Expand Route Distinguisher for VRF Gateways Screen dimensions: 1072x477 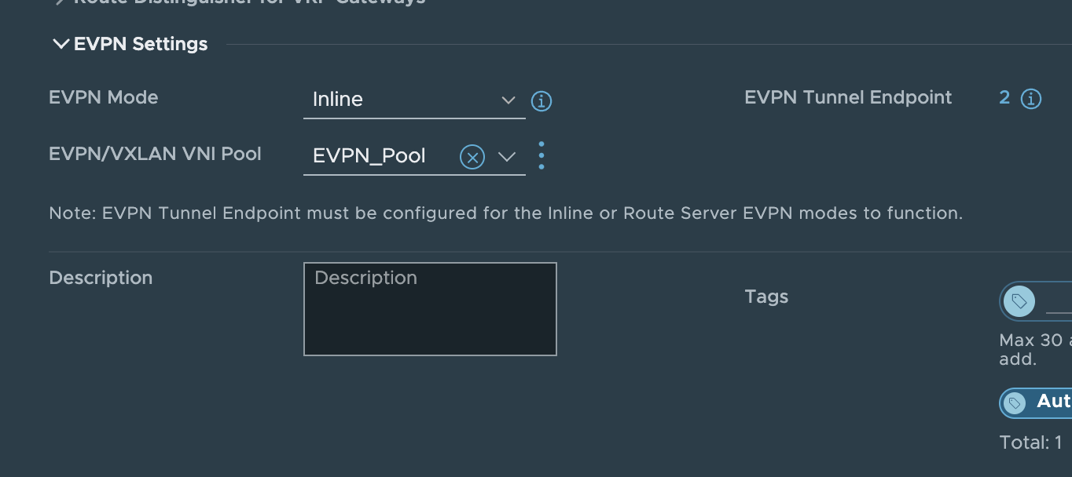pos(61,2)
